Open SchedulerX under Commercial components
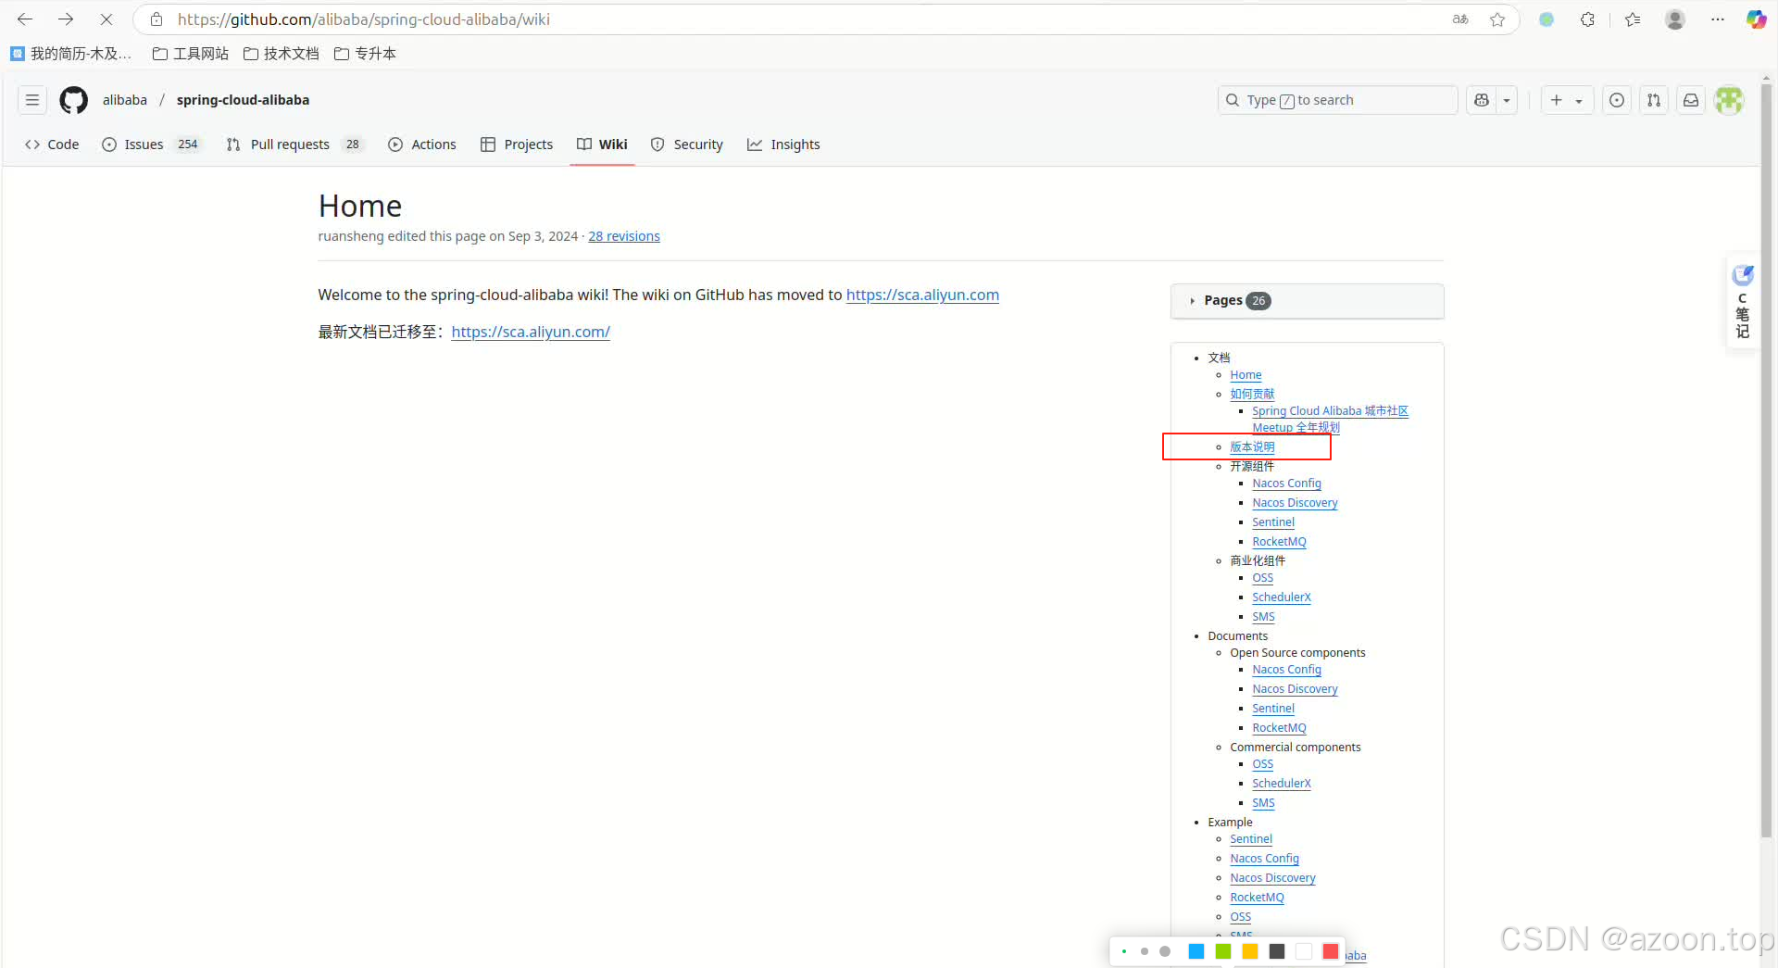 (1282, 784)
